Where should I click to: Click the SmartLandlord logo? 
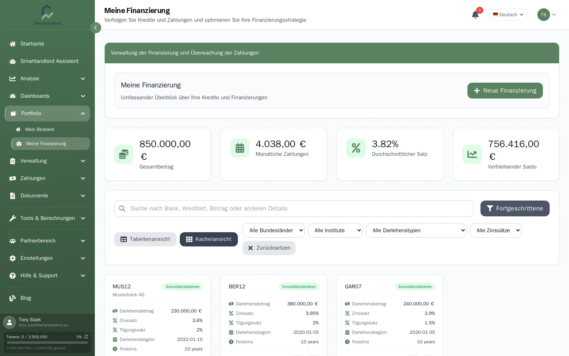tap(47, 15)
